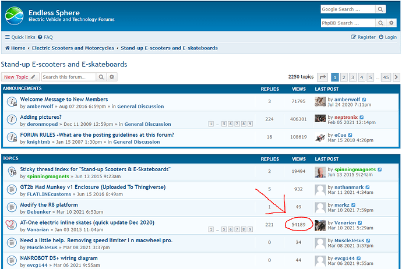Click forum search magnifier icon
The height and width of the screenshot is (269, 402).
[101, 77]
